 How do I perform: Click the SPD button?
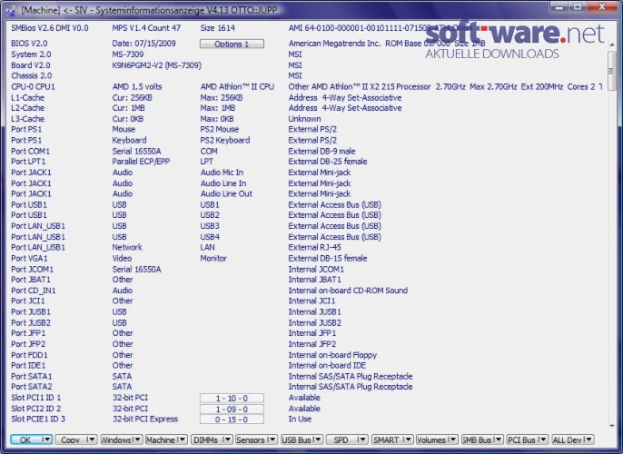341,439
